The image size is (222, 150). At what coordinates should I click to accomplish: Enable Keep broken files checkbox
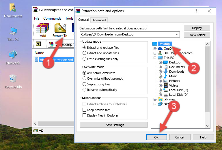(85, 110)
